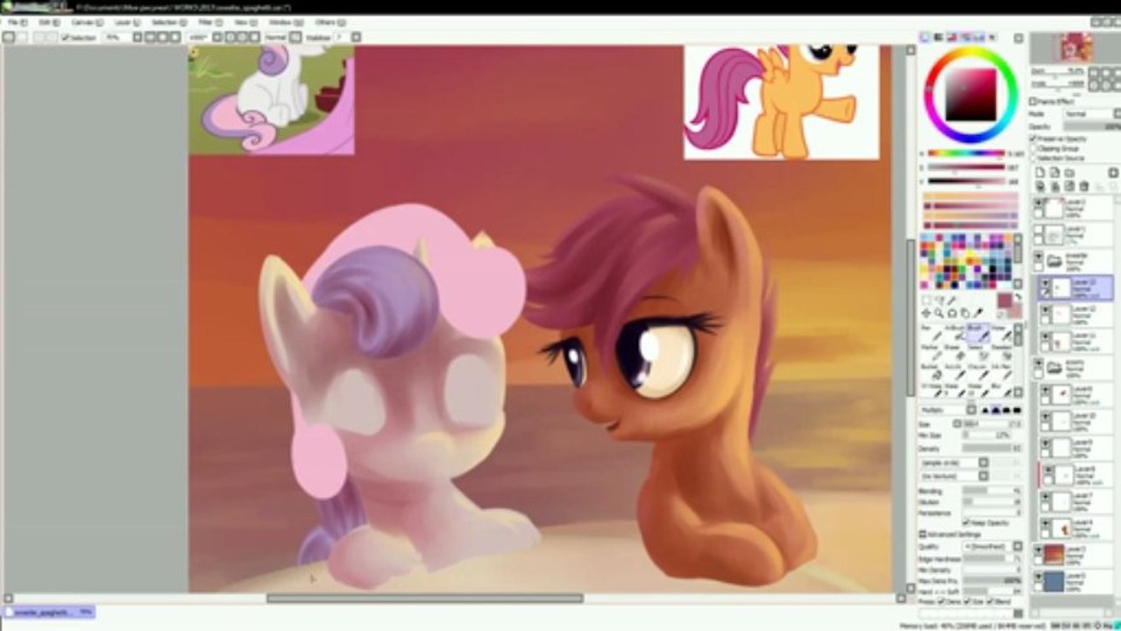The width and height of the screenshot is (1121, 631).
Task: Toggle Keep Opacity checkbox
Action: point(967,522)
